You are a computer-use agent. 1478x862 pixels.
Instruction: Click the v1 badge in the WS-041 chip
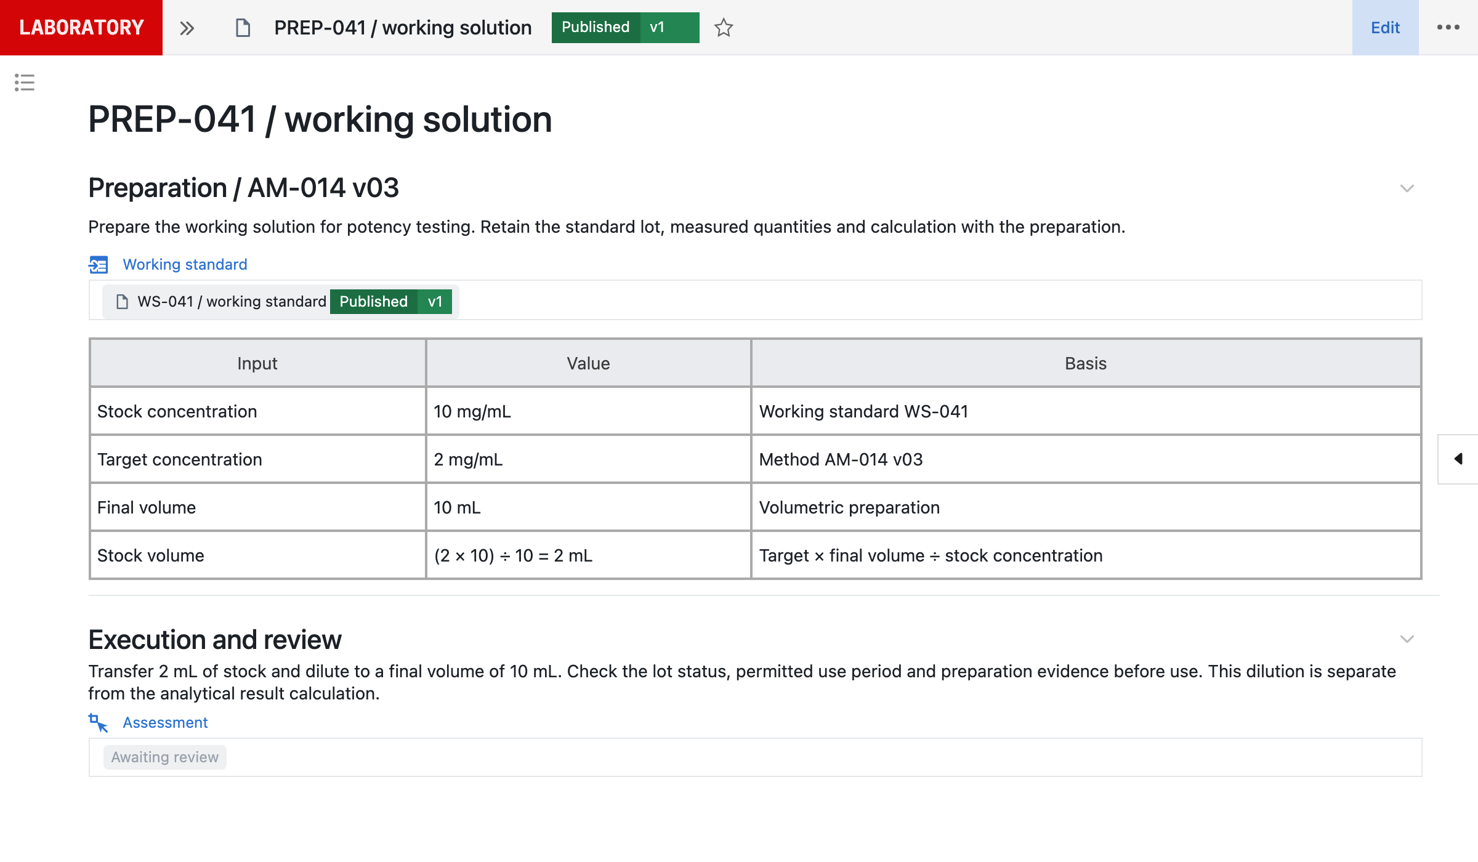click(x=435, y=302)
